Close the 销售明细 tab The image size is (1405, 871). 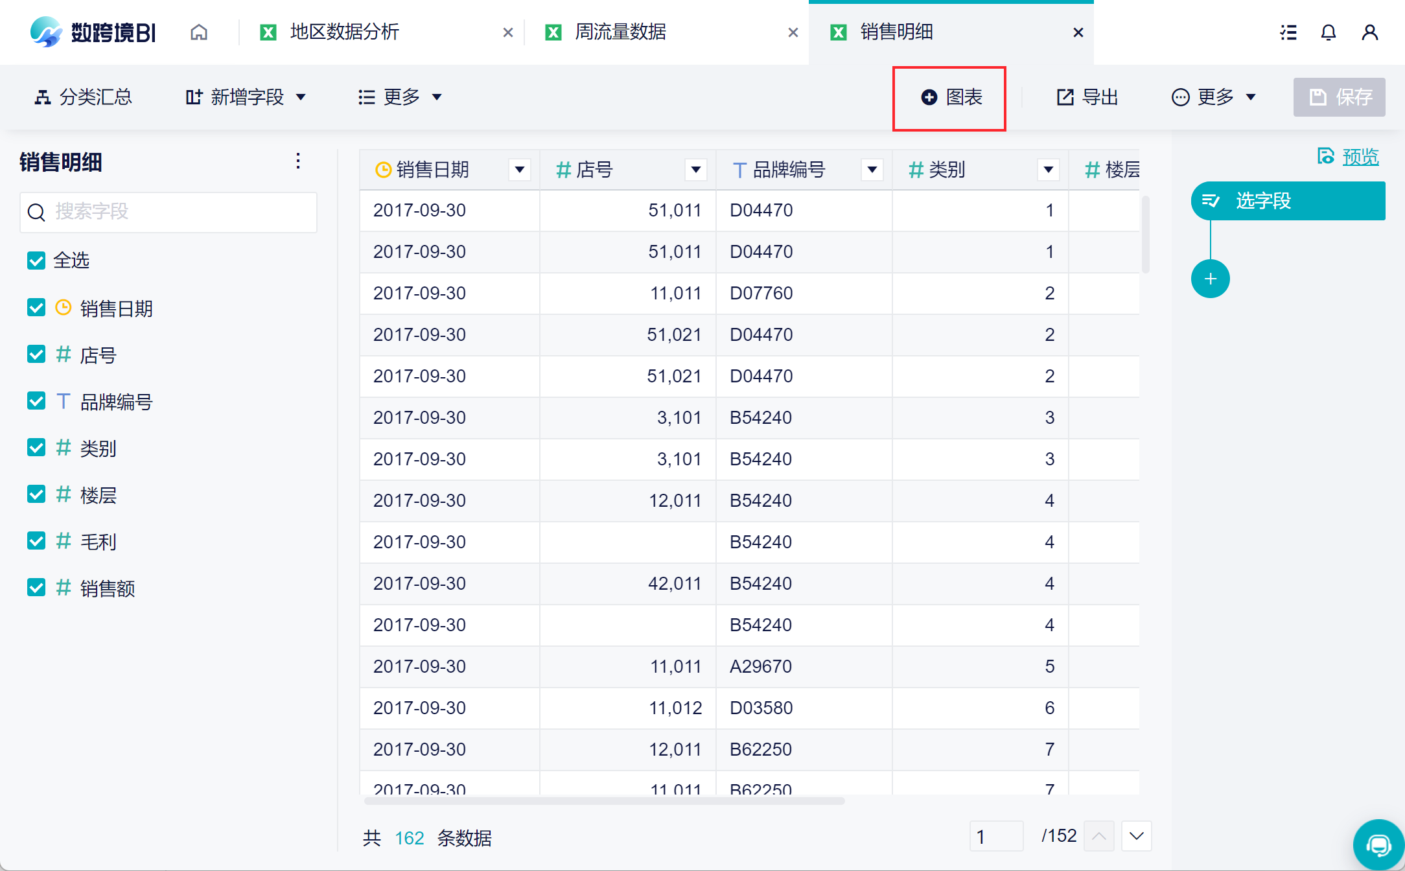(1078, 32)
